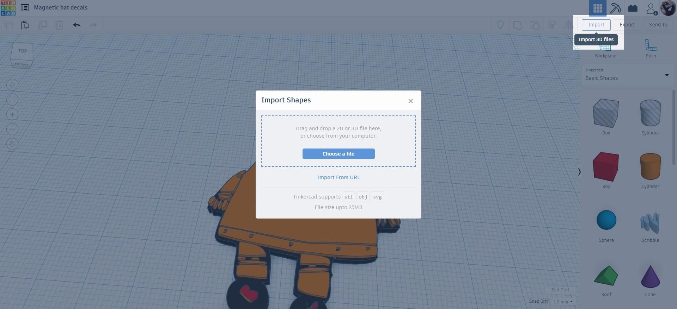
Task: Click the Edit Grid button
Action: pyautogui.click(x=560, y=290)
